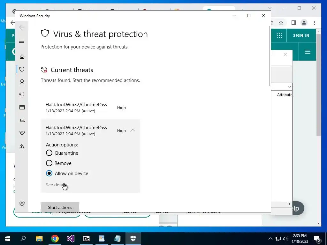
Task: Open Account protection person icon in sidebar
Action: pos(22,82)
